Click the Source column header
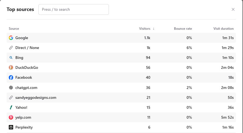This screenshot has height=133, width=243. tap(14, 29)
